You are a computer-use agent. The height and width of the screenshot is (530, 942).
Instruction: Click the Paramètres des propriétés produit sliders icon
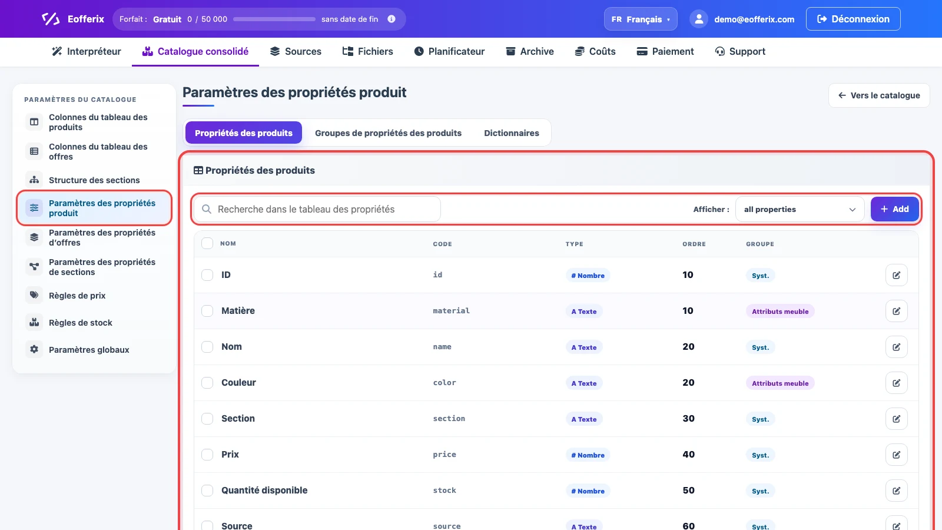point(34,208)
